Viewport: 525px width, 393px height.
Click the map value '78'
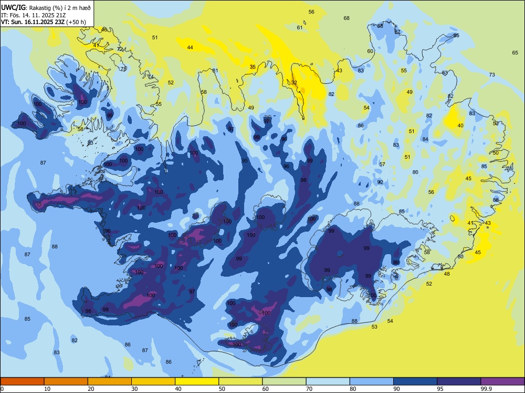pos(123,69)
